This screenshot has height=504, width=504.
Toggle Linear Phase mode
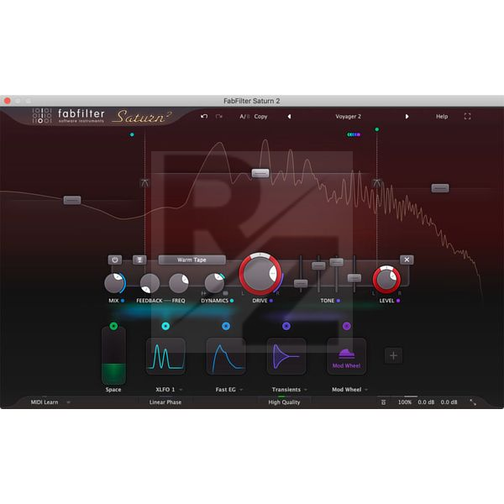[165, 402]
